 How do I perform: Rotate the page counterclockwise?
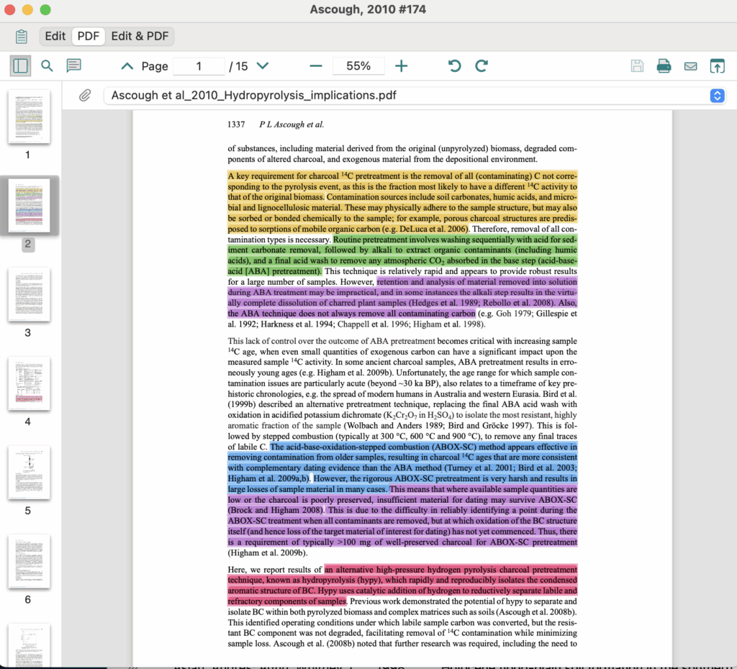click(455, 65)
